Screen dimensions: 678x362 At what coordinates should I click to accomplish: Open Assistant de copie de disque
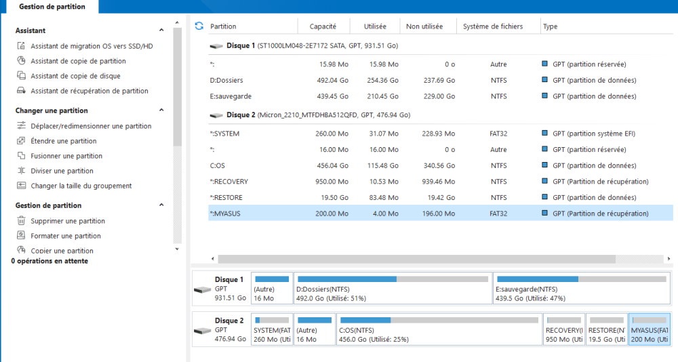click(x=75, y=76)
